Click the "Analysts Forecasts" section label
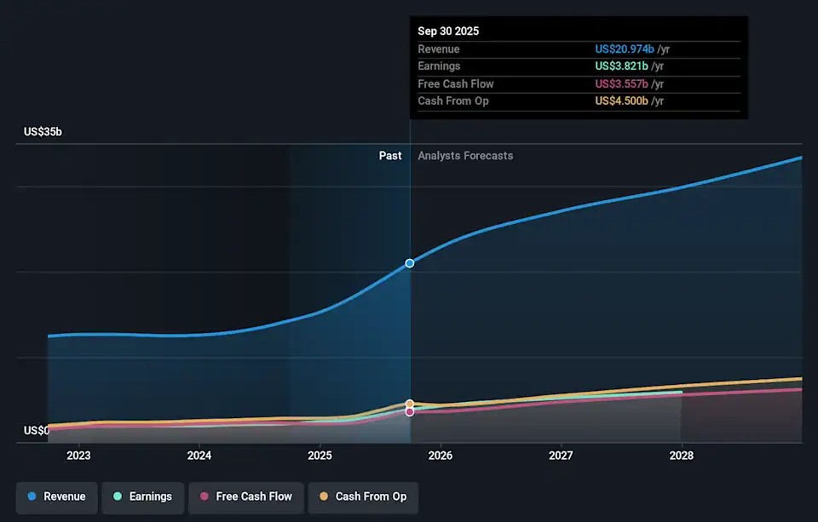 coord(465,156)
